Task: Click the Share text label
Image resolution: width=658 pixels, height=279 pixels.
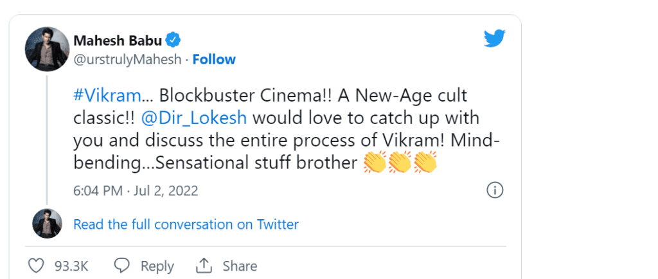Action: click(240, 266)
